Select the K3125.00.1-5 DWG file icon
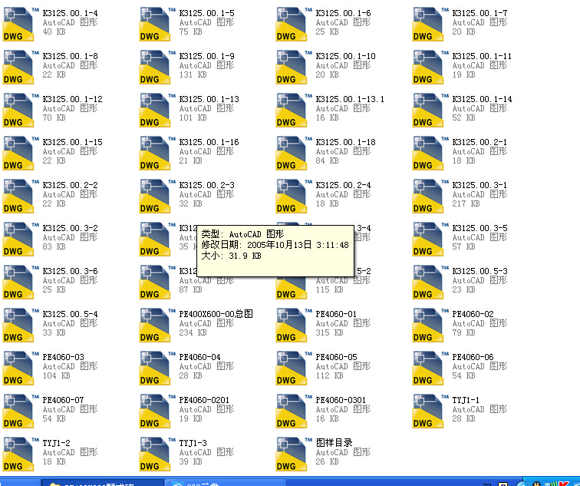Image resolution: width=580 pixels, height=486 pixels. 155,24
